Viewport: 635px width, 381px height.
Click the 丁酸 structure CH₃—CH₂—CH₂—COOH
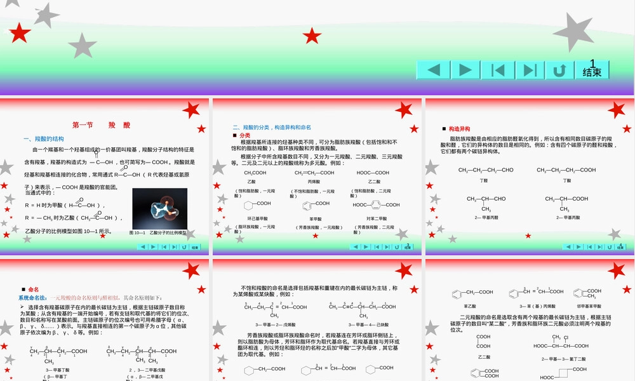566,170
